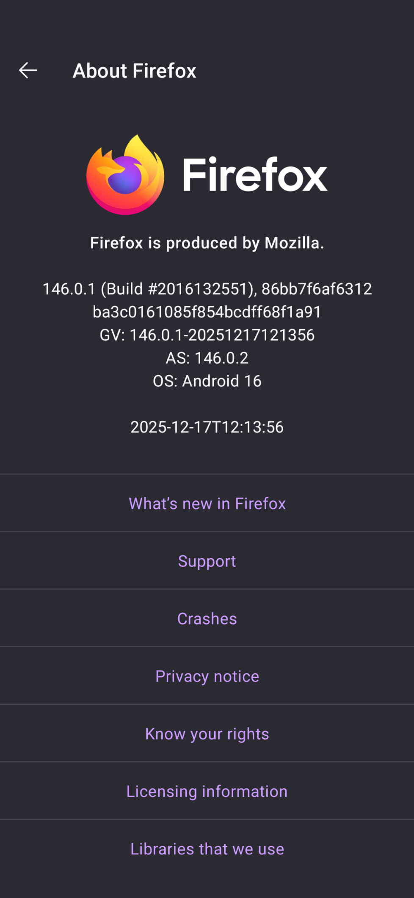Tap the 'Firefox is produced by Mozilla' text
The image size is (414, 898).
(207, 243)
